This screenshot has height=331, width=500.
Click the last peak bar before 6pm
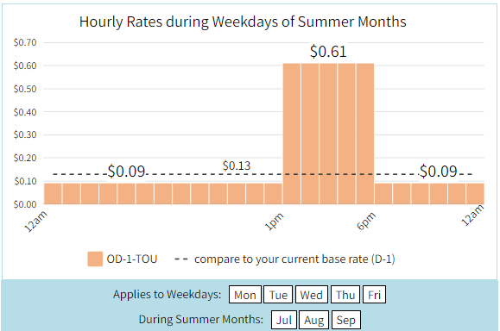click(x=365, y=134)
